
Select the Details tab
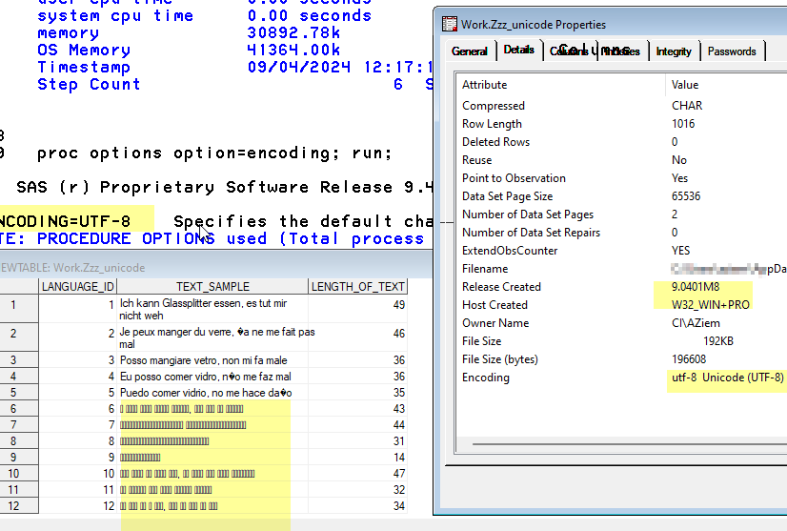pyautogui.click(x=519, y=51)
